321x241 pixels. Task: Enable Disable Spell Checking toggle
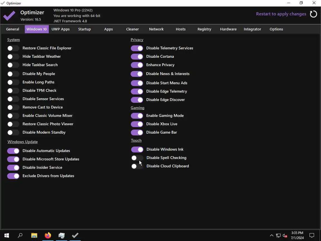tap(137, 158)
